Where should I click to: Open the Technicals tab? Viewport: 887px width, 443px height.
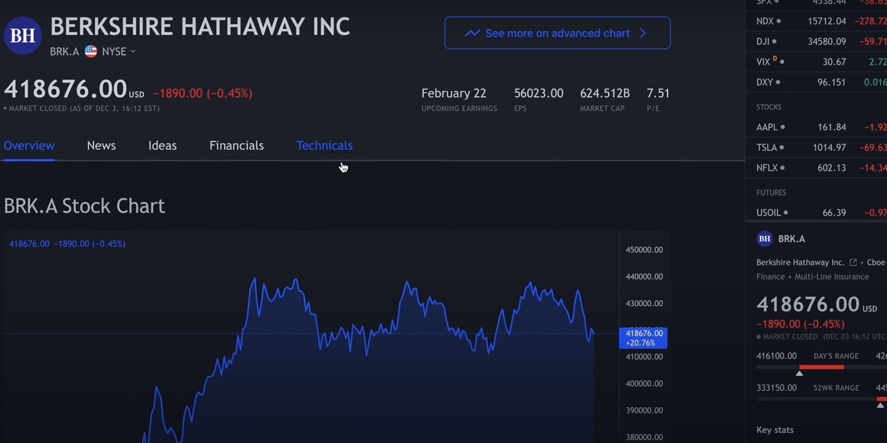324,146
